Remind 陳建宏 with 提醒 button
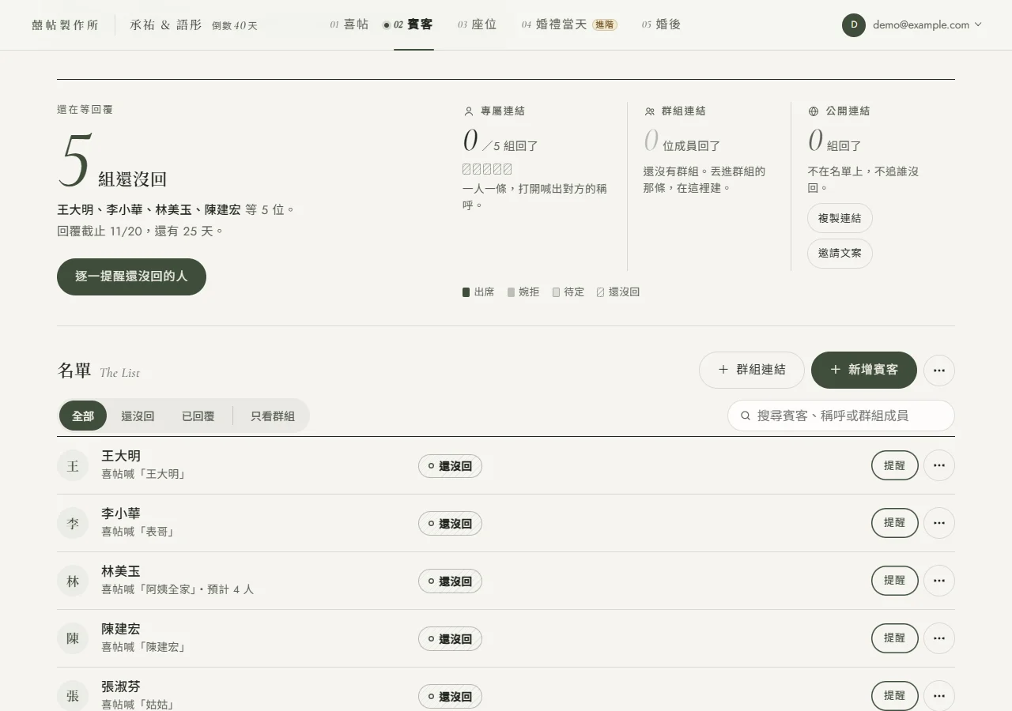 coord(895,638)
